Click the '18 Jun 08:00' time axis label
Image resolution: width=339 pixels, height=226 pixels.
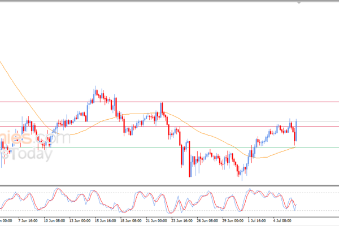[131, 221]
